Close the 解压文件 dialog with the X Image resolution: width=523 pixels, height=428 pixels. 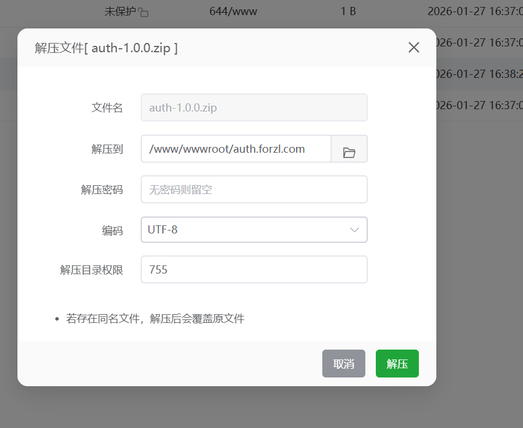tap(414, 47)
